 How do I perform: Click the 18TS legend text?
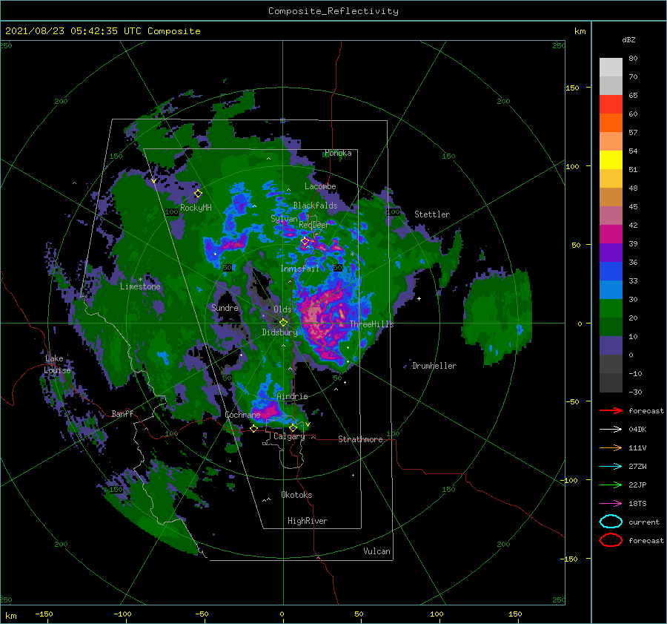[637, 504]
